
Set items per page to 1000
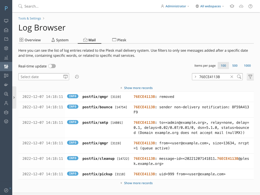pos(247,66)
